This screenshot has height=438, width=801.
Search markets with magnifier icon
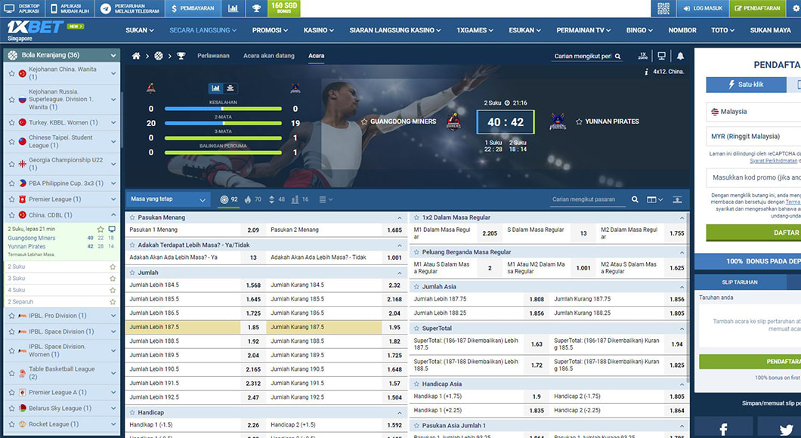[635, 199]
